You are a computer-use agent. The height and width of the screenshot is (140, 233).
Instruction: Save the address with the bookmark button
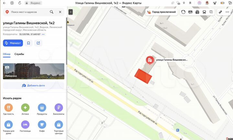coord(28,43)
